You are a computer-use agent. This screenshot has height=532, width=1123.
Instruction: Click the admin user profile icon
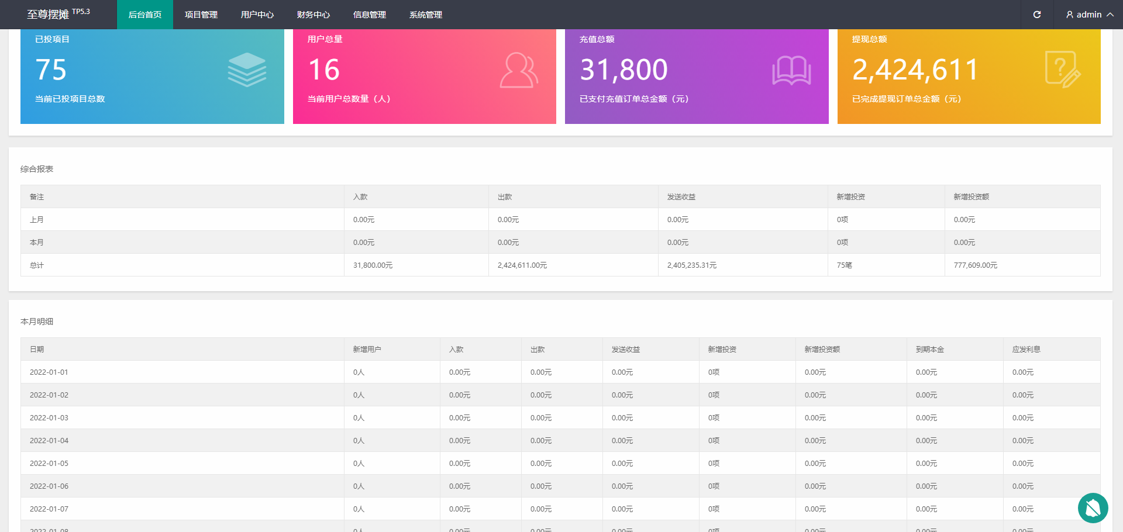point(1070,15)
